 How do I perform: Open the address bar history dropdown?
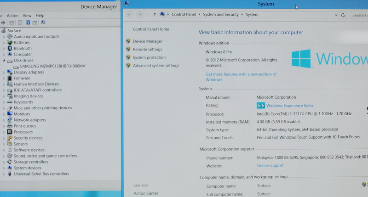coord(336,15)
